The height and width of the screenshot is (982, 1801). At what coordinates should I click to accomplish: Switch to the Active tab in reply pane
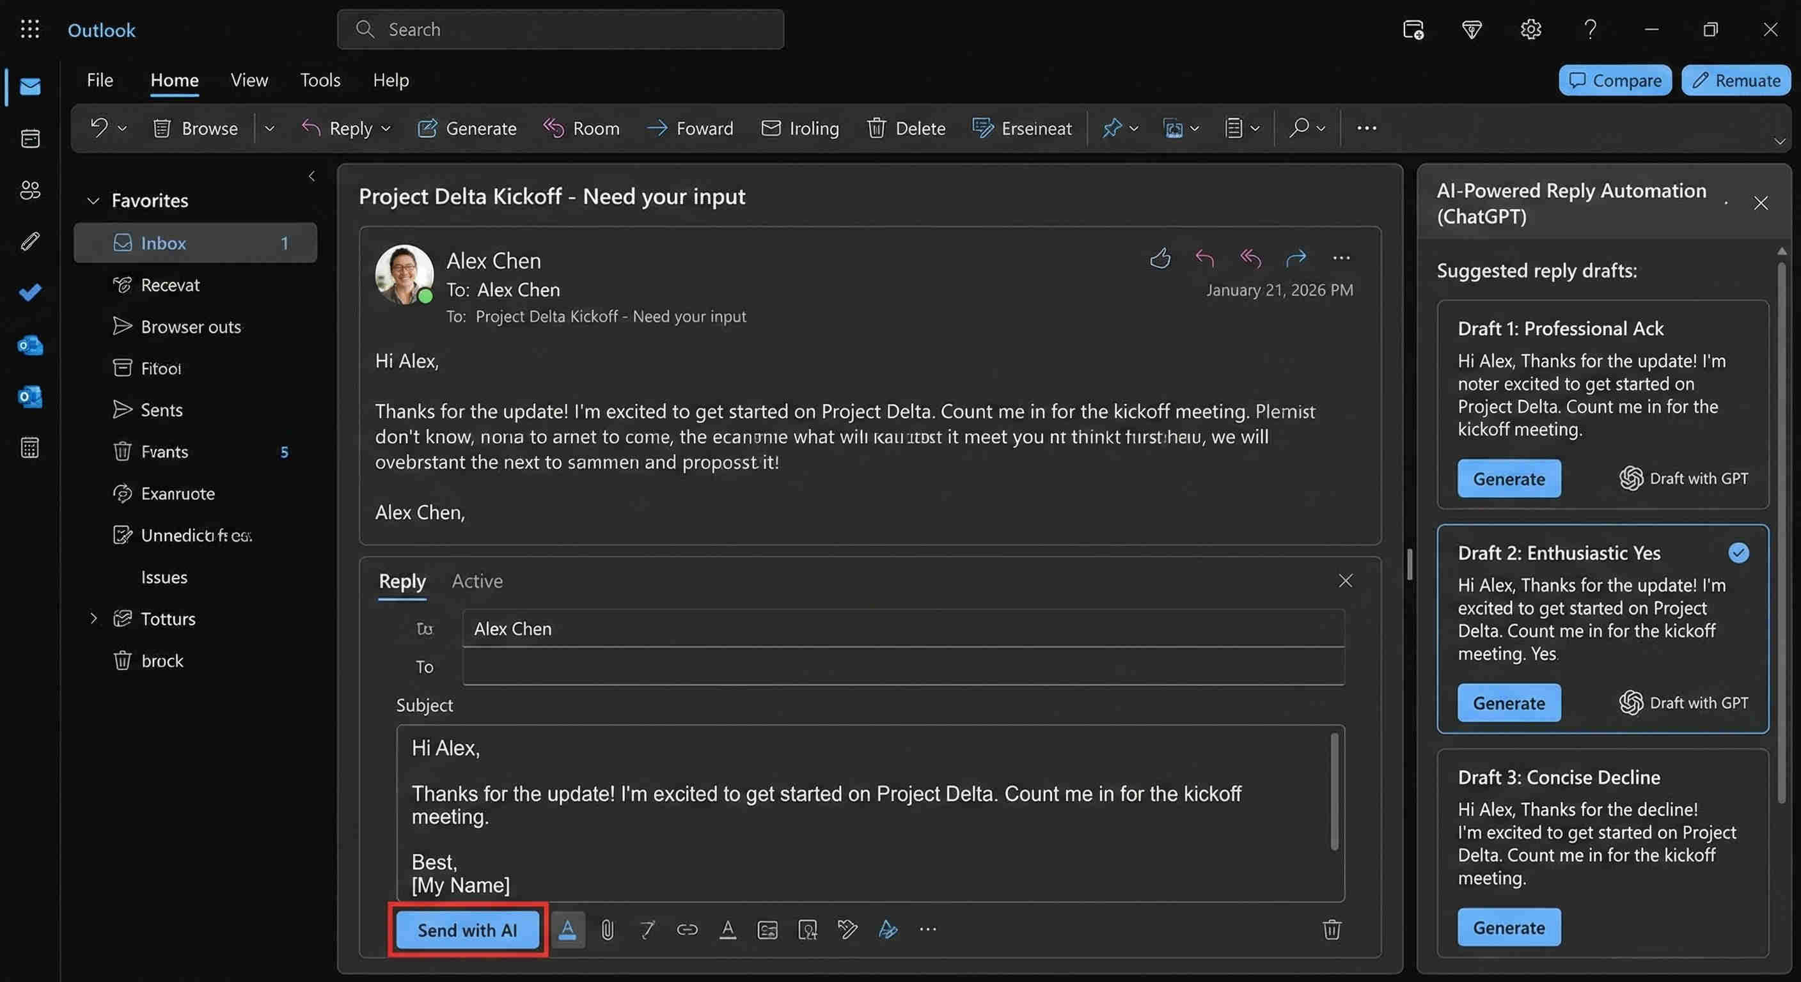(477, 581)
